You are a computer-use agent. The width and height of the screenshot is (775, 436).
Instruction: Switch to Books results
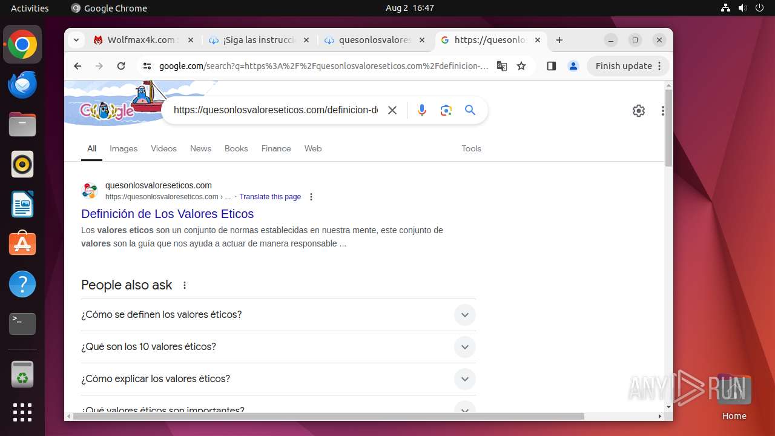click(236, 148)
